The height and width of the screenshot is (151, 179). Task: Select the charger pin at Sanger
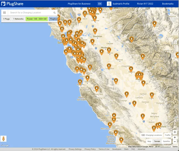[x=143, y=83]
